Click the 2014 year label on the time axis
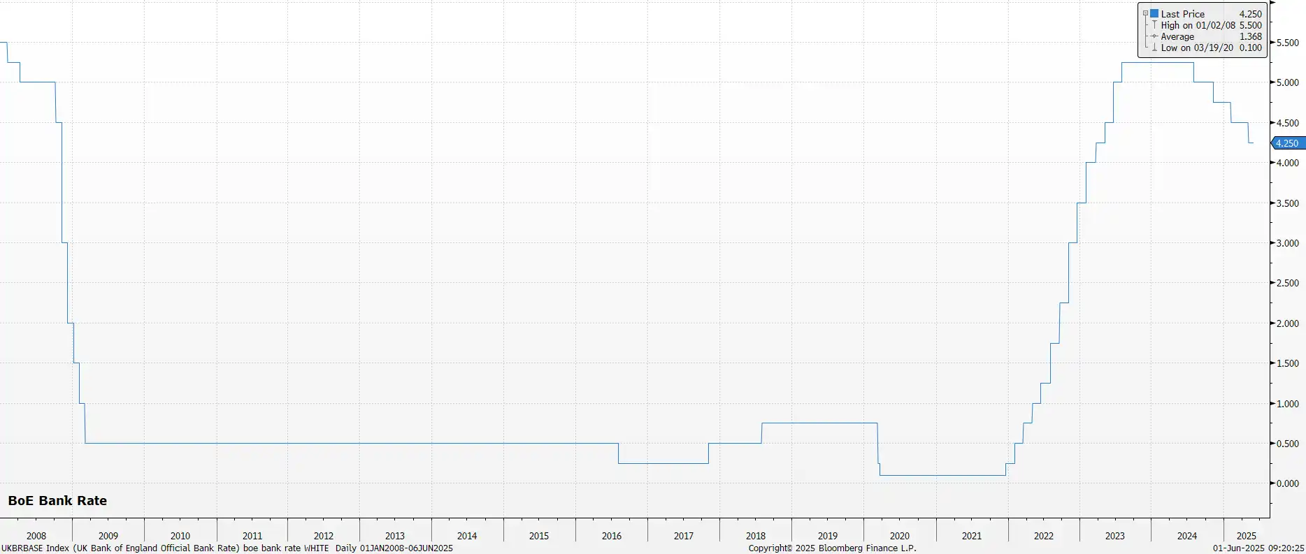 (467, 536)
